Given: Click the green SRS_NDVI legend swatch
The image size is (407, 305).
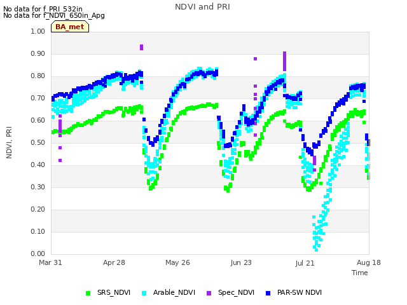Looking at the screenshot, I should tap(88, 293).
